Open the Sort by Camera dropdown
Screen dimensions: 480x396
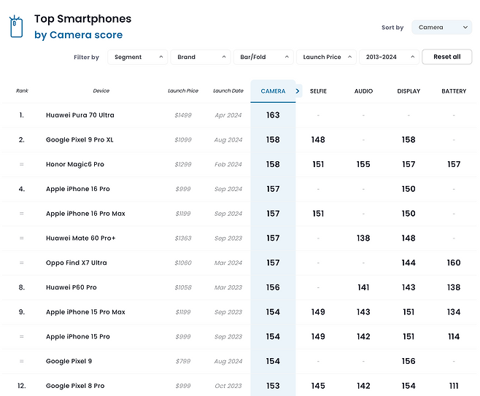coord(441,27)
